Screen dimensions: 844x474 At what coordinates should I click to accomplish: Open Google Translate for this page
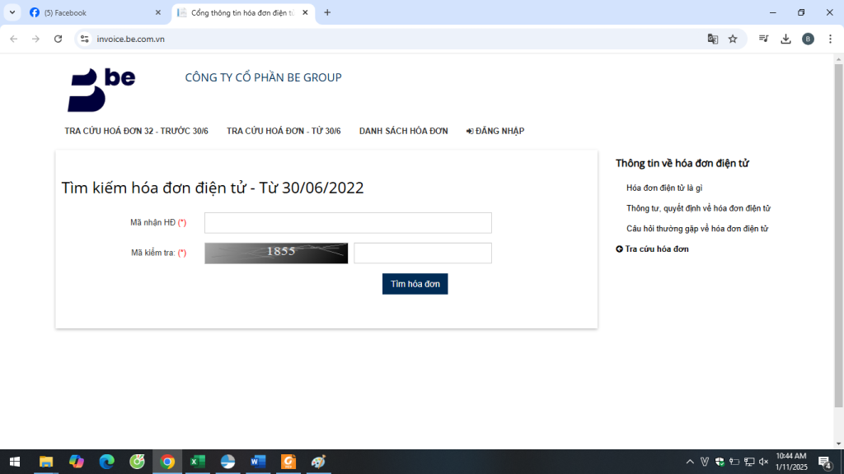(x=713, y=39)
